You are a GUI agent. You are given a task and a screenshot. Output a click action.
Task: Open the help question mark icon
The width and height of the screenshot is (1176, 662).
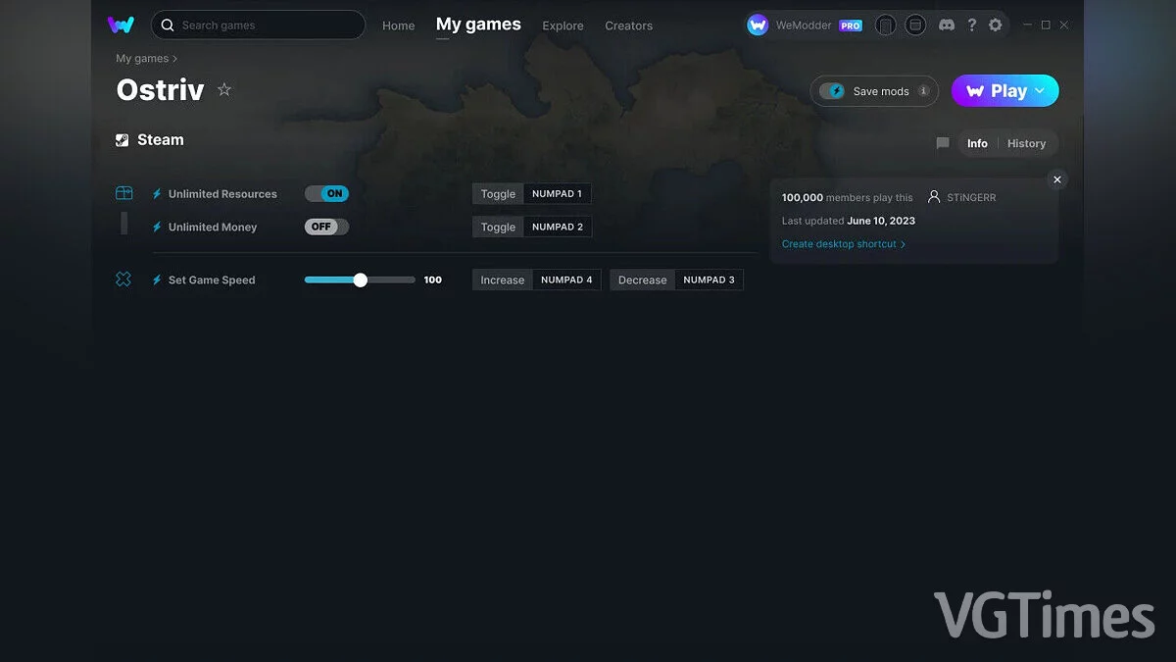coord(971,25)
